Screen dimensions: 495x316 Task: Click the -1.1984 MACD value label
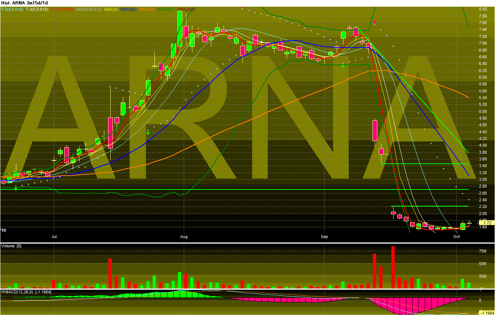487,313
